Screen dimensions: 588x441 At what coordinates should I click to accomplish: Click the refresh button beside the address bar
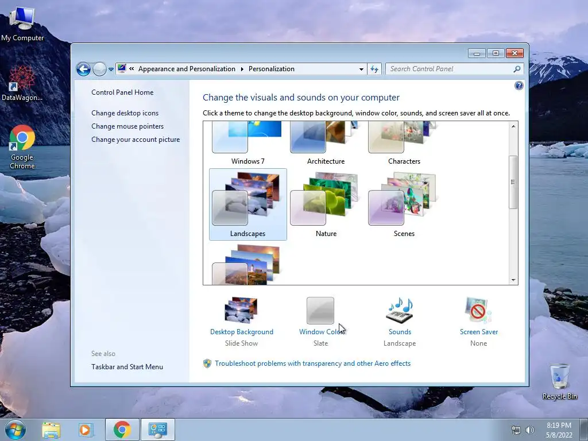click(374, 69)
